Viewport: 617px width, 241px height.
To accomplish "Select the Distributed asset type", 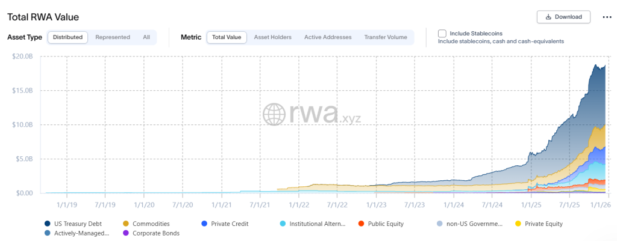I will click(x=67, y=37).
